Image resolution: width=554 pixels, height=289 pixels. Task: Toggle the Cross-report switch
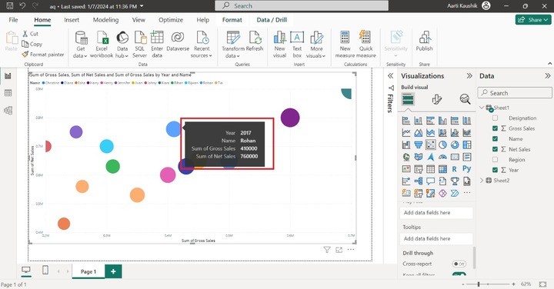click(x=459, y=264)
